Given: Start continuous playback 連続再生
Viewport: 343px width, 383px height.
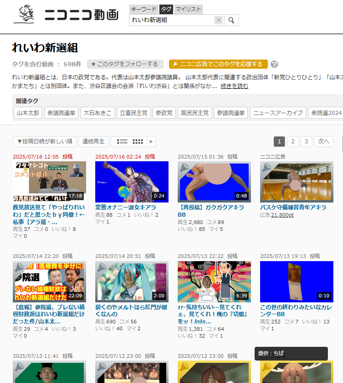Looking at the screenshot, I should 93,142.
